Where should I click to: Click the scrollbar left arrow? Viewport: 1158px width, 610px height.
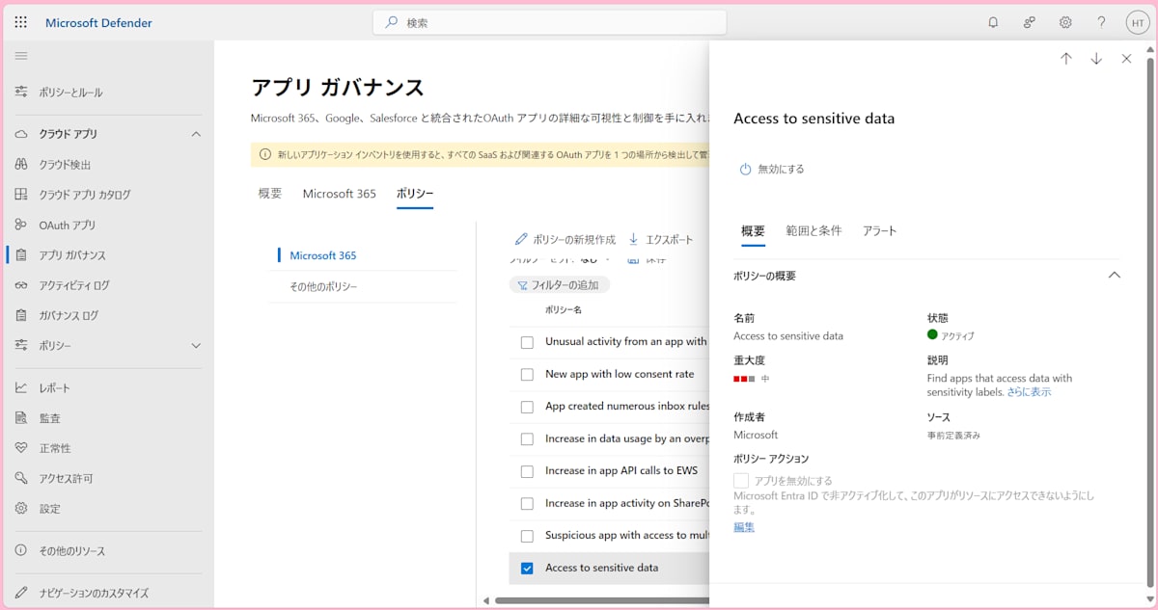tap(486, 600)
